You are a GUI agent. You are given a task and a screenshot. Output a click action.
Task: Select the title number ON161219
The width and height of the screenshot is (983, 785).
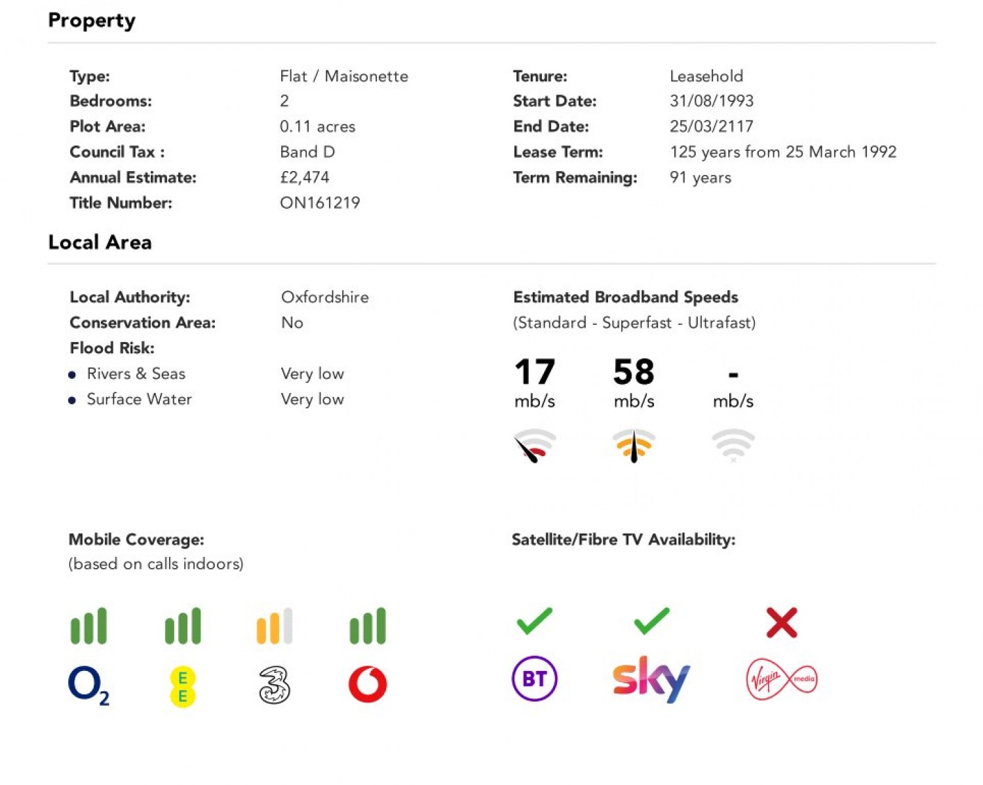tap(320, 203)
